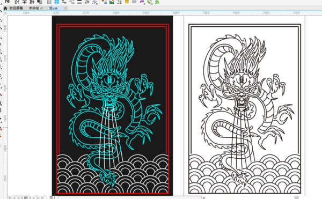Click the orange table-grid toolbar icon
This screenshot has width=322, height=199.
pos(127,2)
